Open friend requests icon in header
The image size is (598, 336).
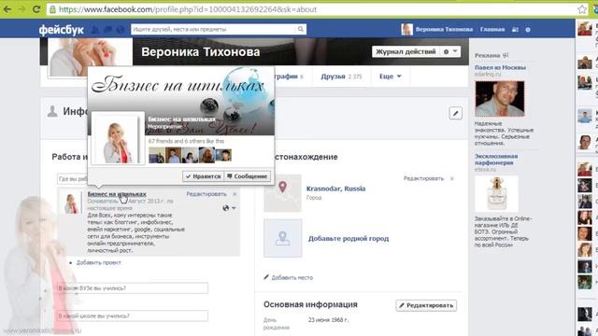(95, 29)
